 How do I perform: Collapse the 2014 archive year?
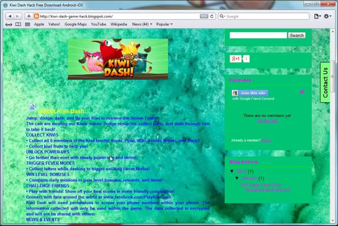232,171
